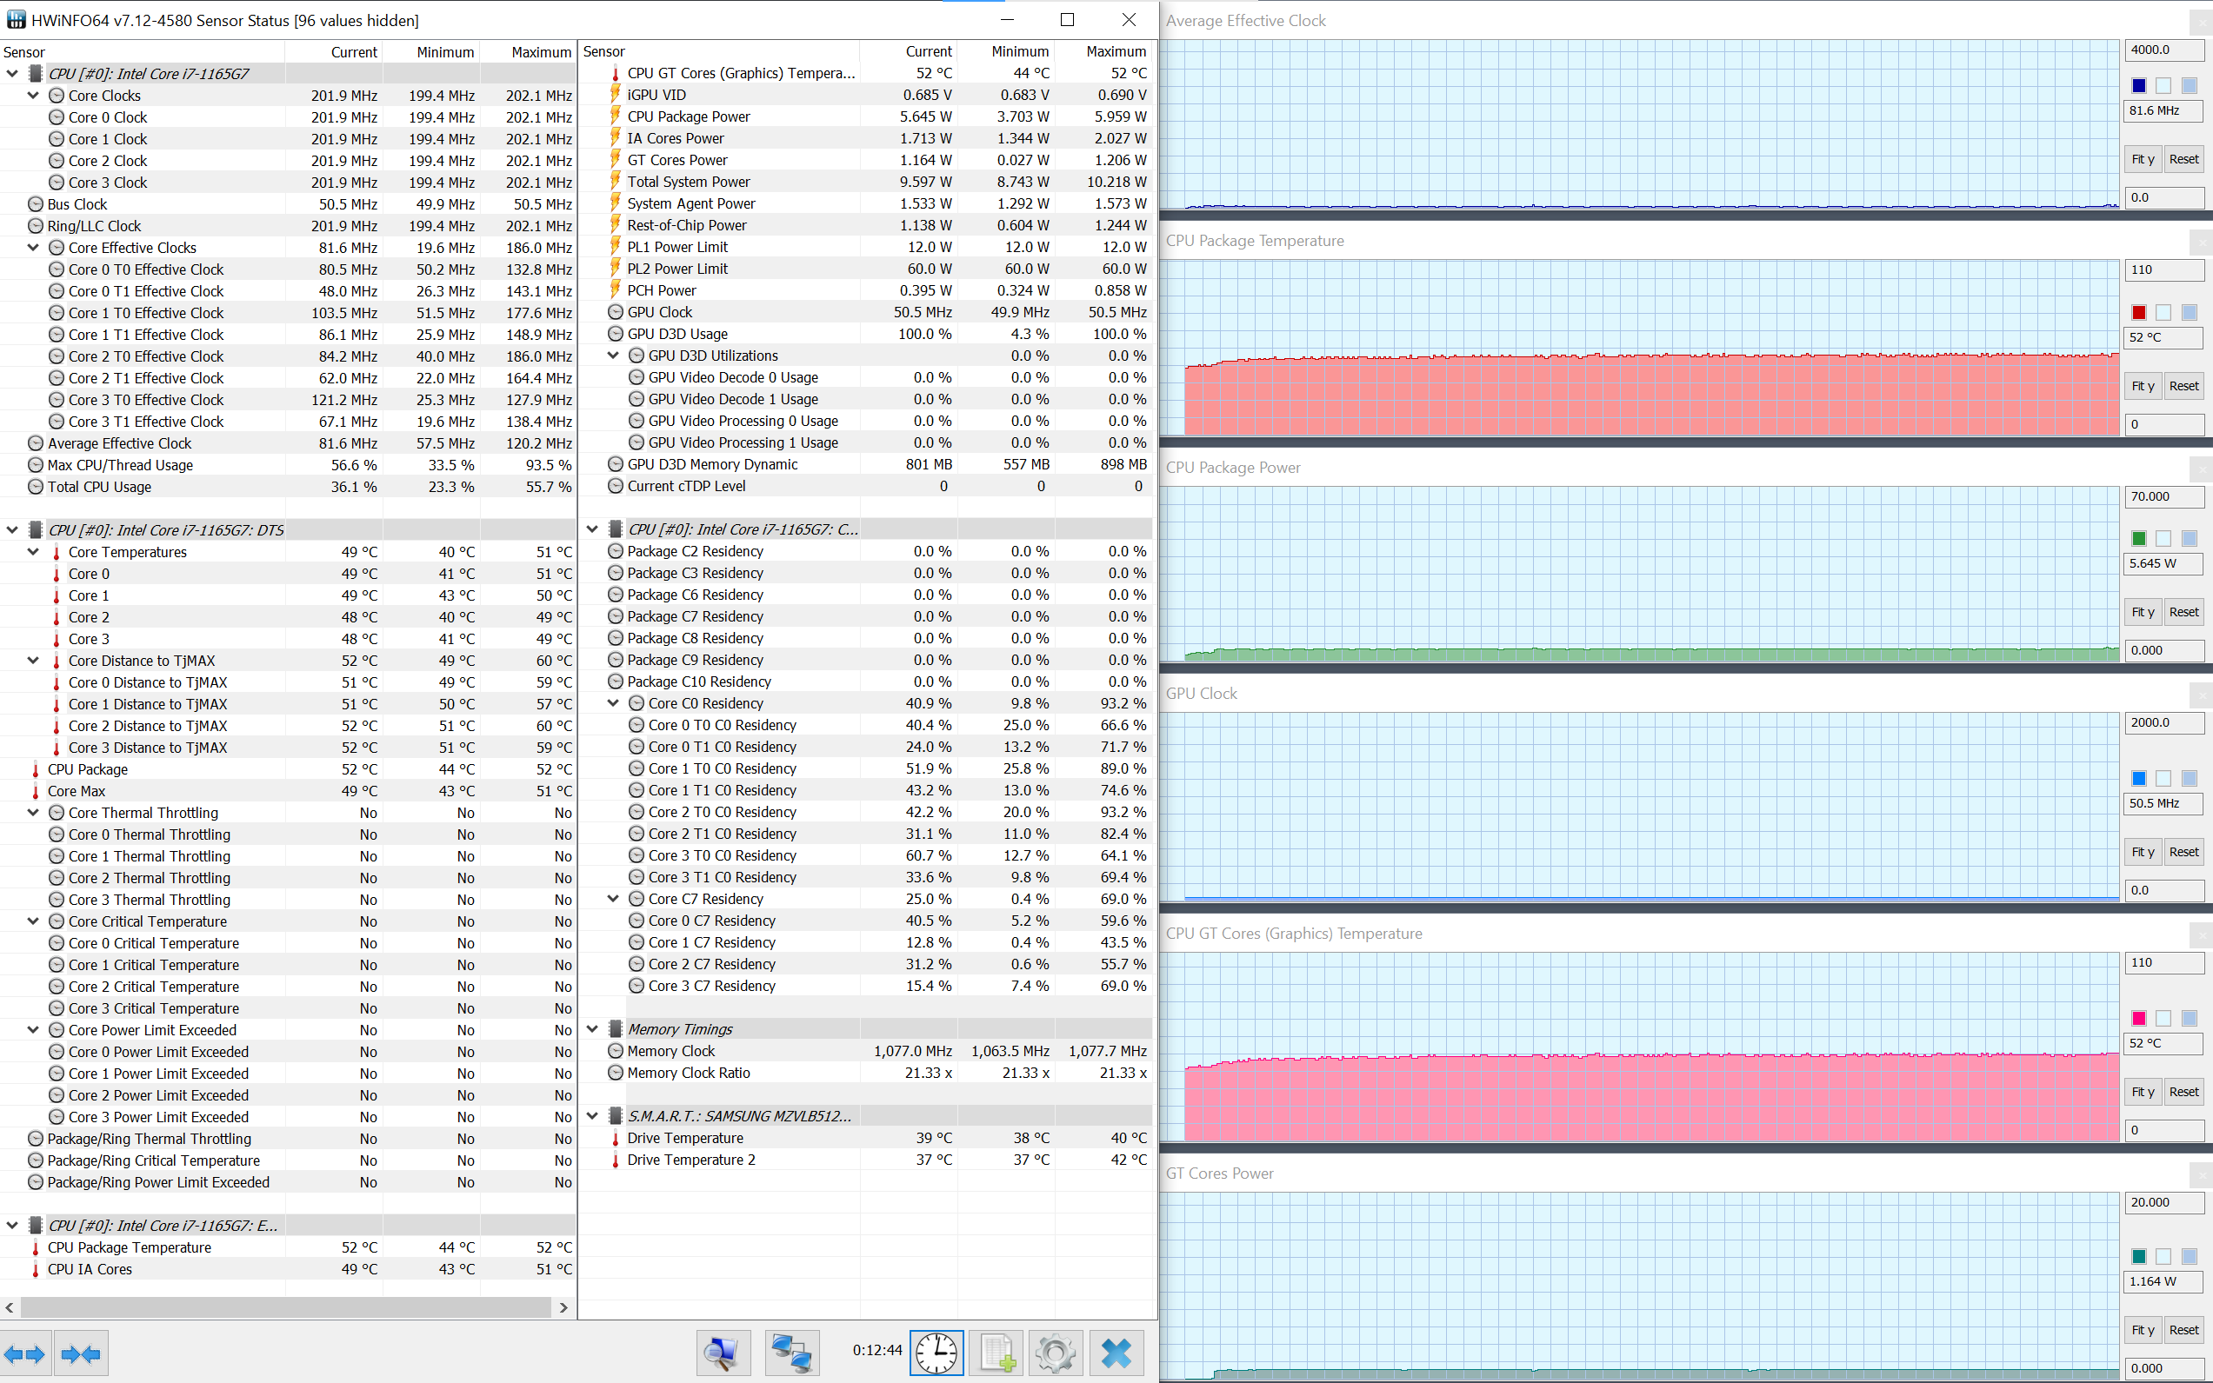
Task: Collapse the Core Thermal Throttling group
Action: [33, 812]
